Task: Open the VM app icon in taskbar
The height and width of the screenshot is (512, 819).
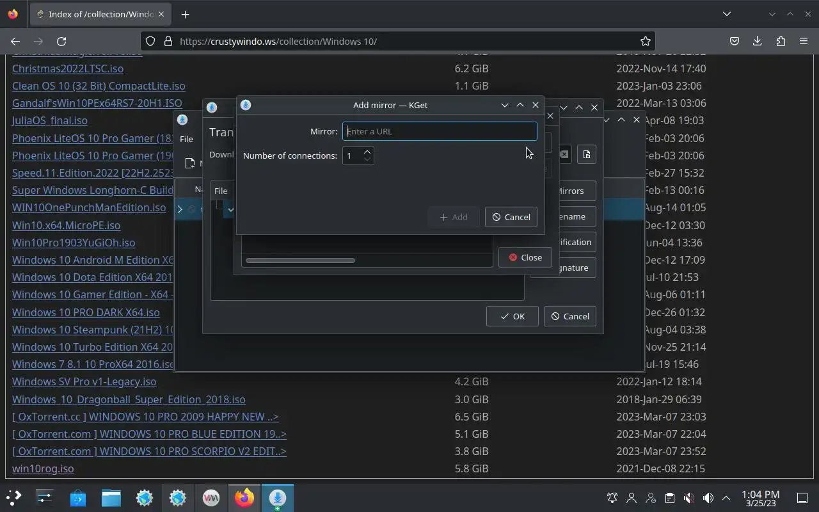Action: [211, 497]
